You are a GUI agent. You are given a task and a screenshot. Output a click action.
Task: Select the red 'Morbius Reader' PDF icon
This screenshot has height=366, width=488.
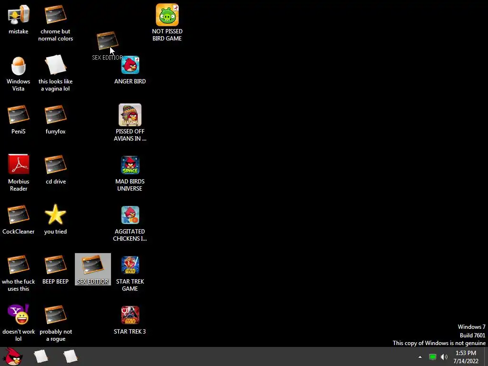(x=19, y=164)
